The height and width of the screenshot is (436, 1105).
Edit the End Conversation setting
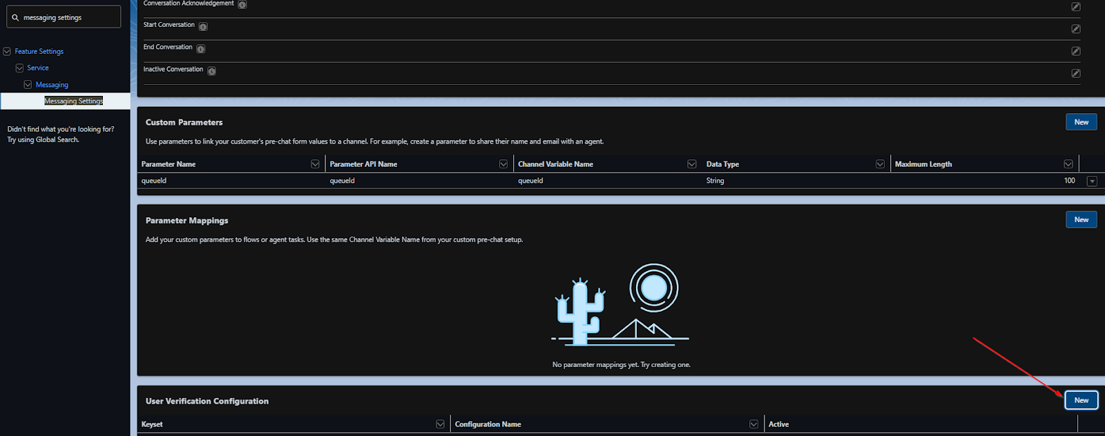pos(1075,51)
